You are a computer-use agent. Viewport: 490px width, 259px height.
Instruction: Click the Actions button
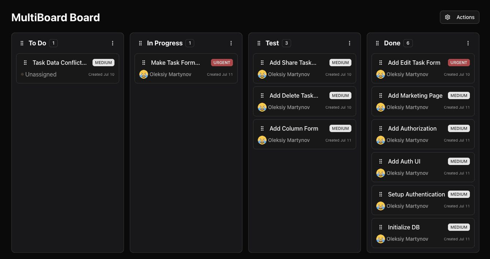(460, 17)
